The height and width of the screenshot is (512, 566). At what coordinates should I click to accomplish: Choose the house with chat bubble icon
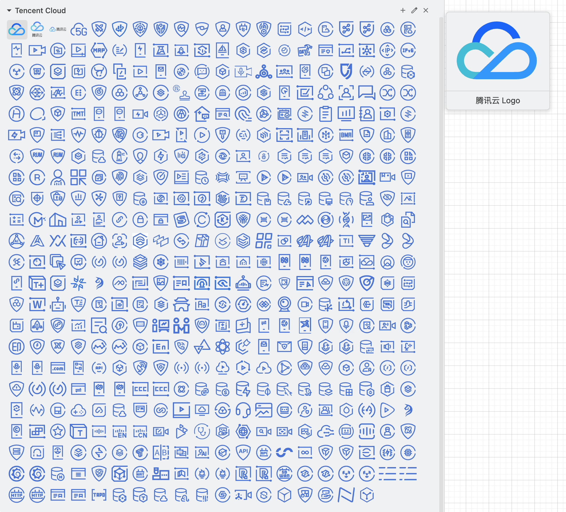coord(202,114)
